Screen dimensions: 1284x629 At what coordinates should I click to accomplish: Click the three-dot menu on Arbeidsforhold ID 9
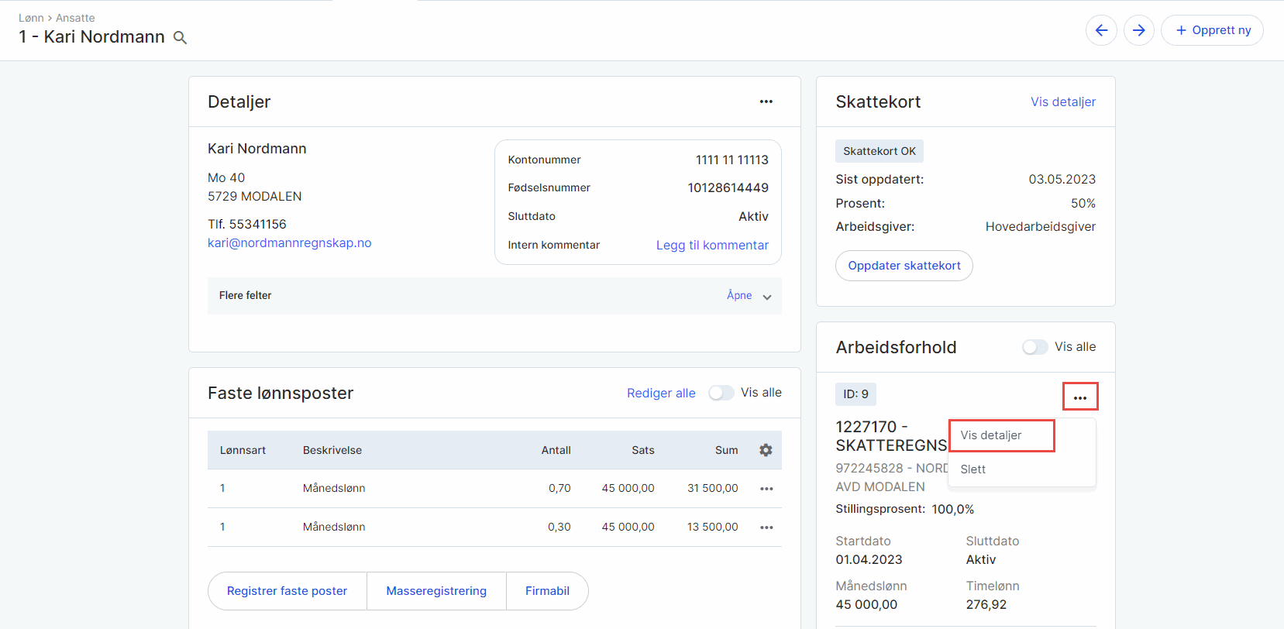pyautogui.click(x=1079, y=397)
